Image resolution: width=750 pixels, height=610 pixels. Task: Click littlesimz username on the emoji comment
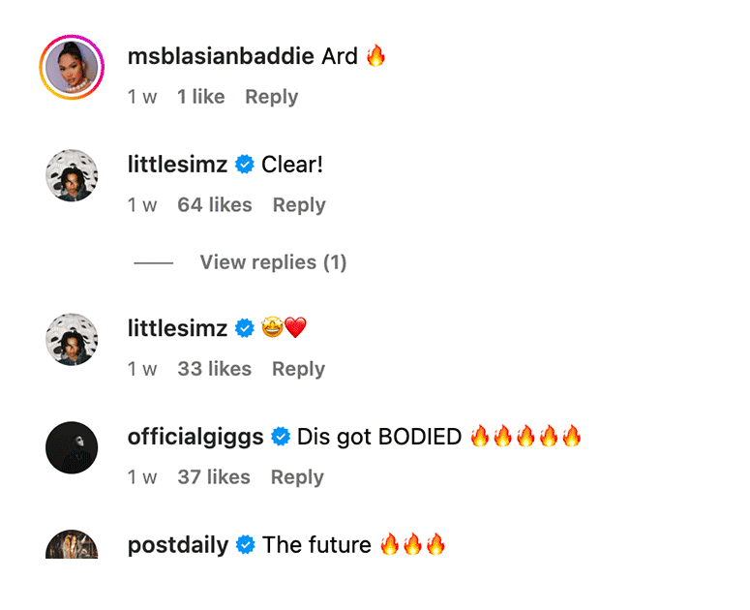point(177,328)
